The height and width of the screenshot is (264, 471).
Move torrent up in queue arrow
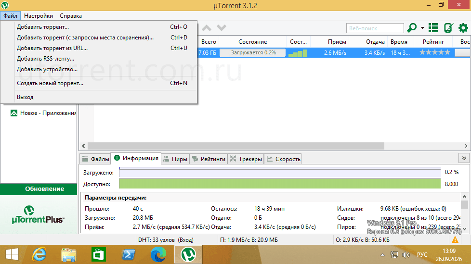pyautogui.click(x=207, y=28)
